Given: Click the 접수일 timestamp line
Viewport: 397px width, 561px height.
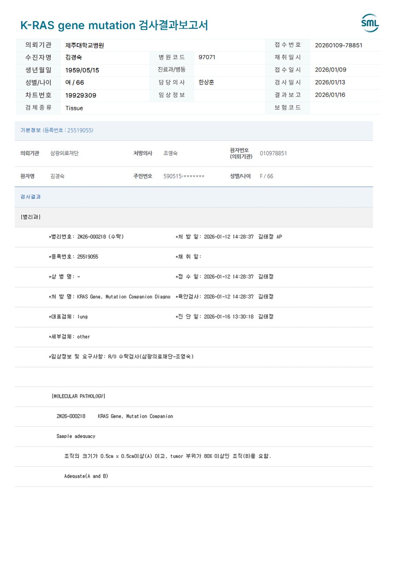Looking at the screenshot, I should tap(225, 277).
